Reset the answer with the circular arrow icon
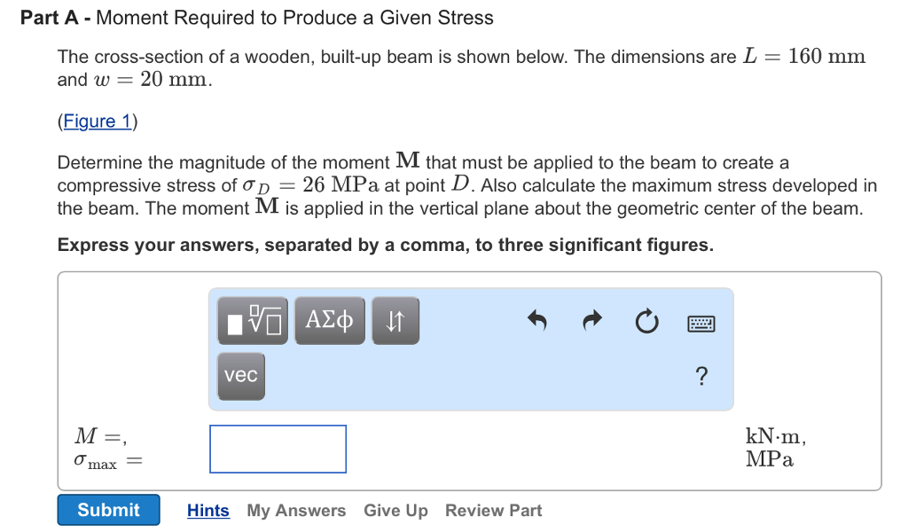This screenshot has height=532, width=908. (x=646, y=323)
